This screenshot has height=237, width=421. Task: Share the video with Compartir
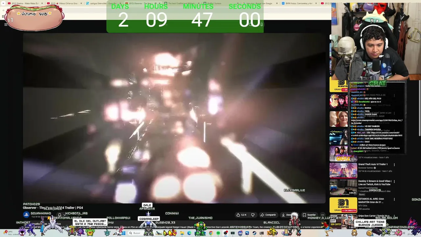[268, 215]
